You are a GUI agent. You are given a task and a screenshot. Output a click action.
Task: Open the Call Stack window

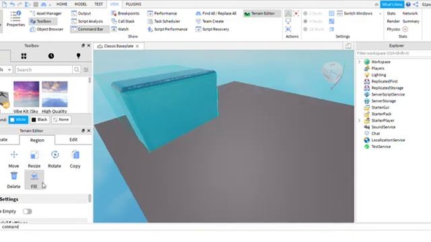point(122,21)
